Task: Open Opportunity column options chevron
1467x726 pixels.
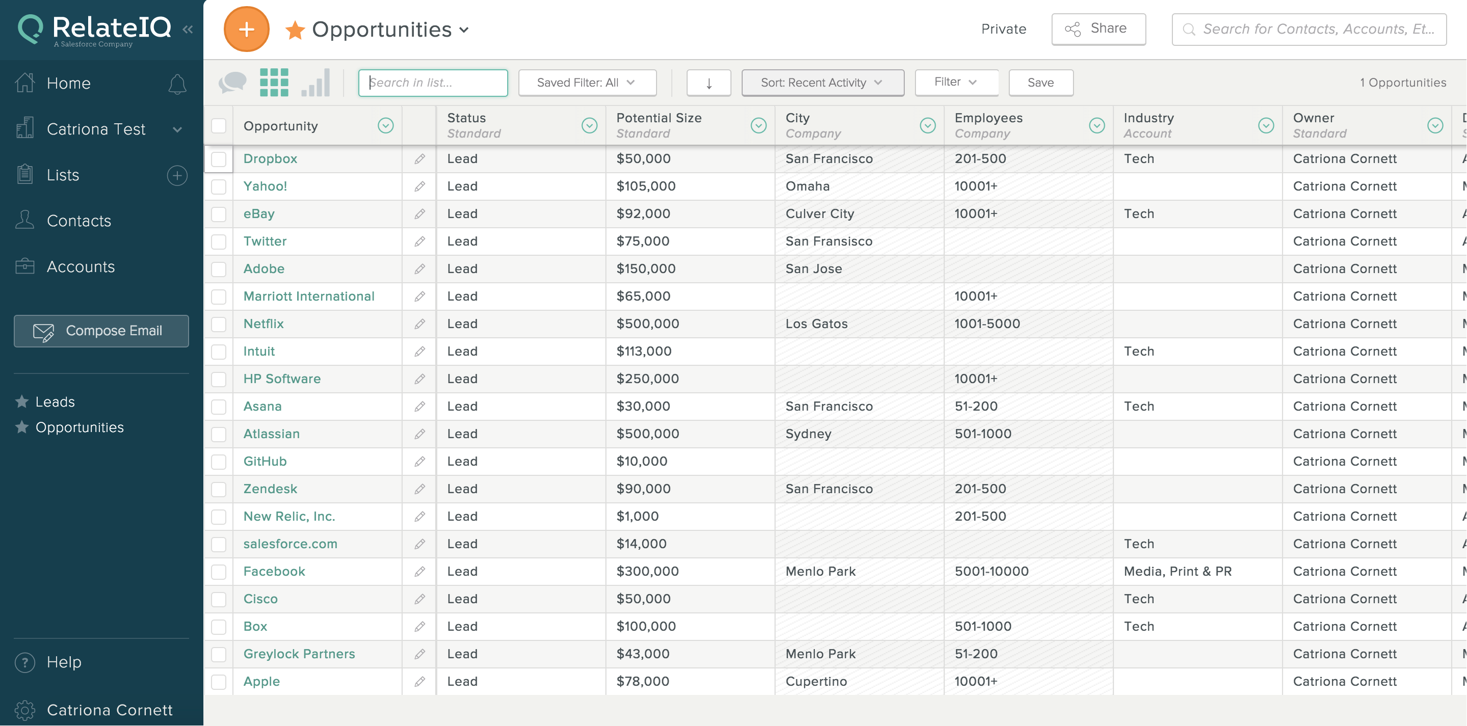Action: tap(385, 125)
